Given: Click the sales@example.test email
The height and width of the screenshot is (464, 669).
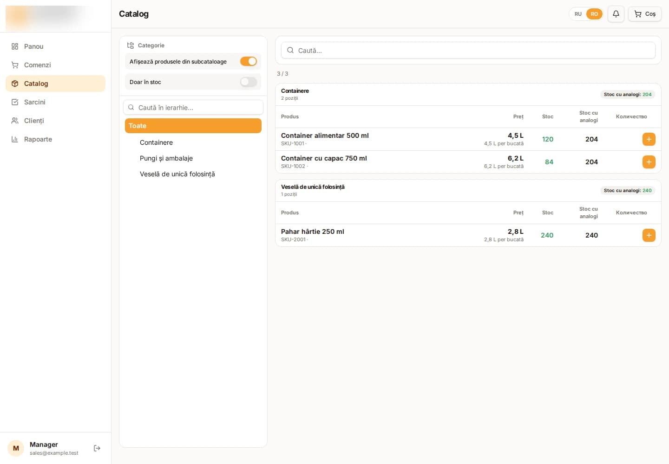Looking at the screenshot, I should tap(54, 453).
